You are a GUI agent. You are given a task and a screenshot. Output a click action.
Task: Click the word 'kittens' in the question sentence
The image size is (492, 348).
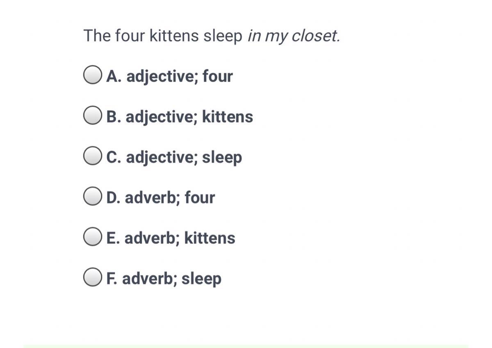(174, 36)
